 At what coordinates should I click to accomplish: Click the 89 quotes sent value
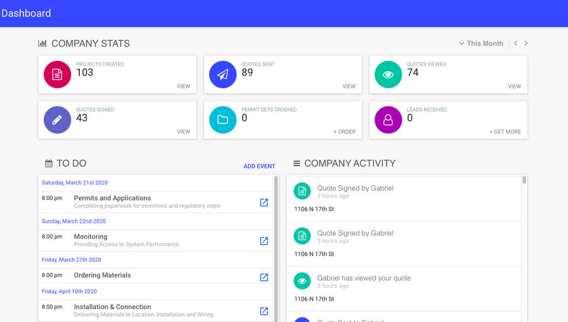coord(247,72)
